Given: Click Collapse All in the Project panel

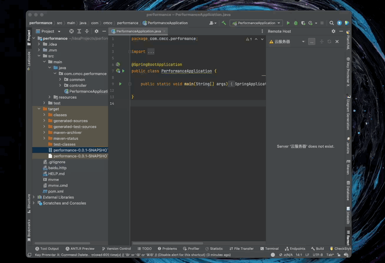Looking at the screenshot, I should pyautogui.click(x=87, y=31).
